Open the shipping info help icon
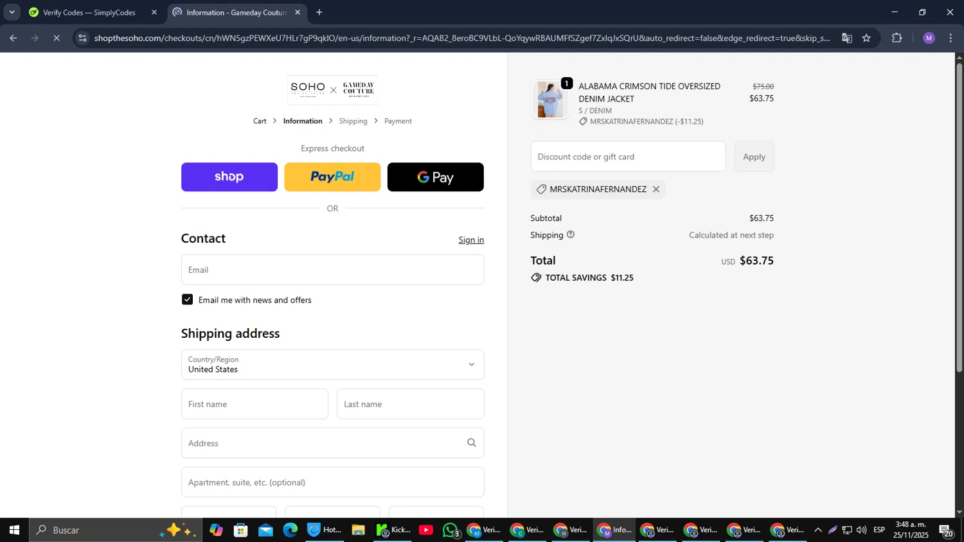Screen dimensions: 964x542 coord(571,235)
